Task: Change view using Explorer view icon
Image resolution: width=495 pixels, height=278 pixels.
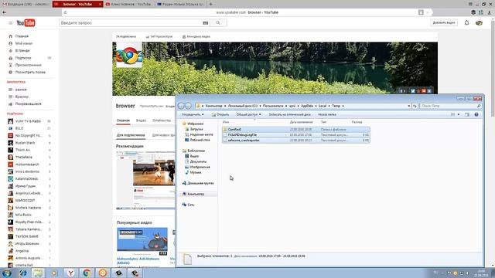Action: coord(452,114)
